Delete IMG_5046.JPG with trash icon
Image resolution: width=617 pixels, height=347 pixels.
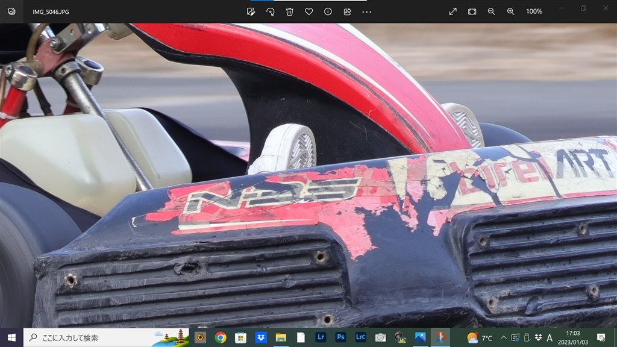point(290,12)
